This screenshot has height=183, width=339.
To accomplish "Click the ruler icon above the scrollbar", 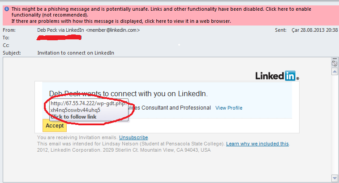I will pos(335,64).
